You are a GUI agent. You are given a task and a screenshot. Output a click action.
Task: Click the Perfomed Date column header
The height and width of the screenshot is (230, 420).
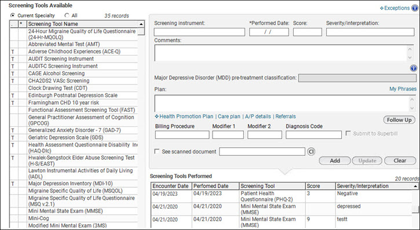pyautogui.click(x=216, y=186)
